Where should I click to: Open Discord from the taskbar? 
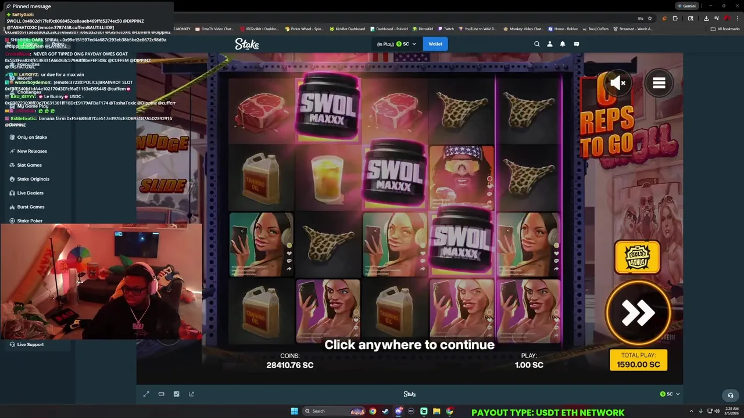click(398, 411)
